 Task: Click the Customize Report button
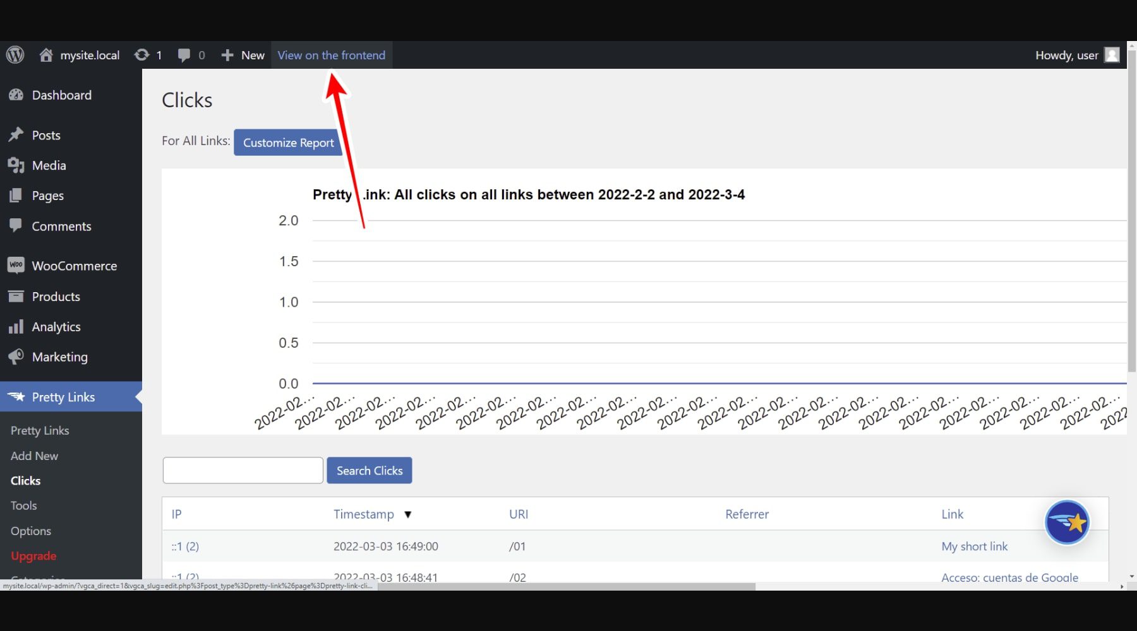pyautogui.click(x=287, y=142)
